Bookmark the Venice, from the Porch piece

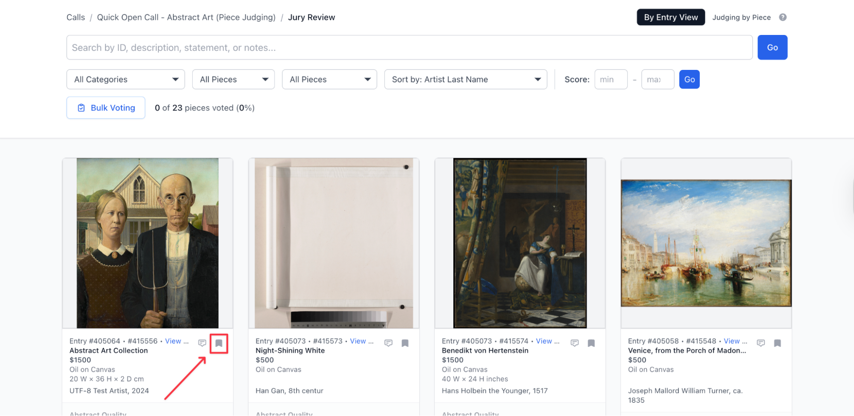click(778, 343)
